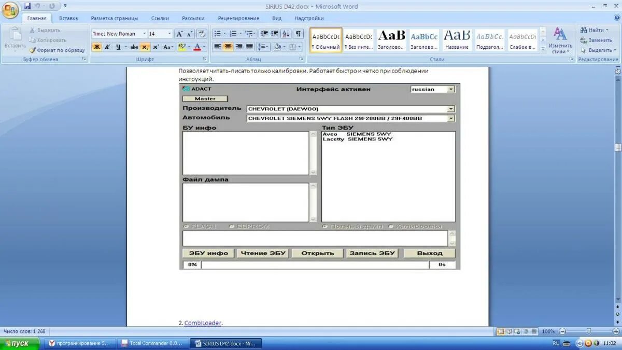The width and height of the screenshot is (622, 350).
Task: Align text left
Action: click(217, 47)
